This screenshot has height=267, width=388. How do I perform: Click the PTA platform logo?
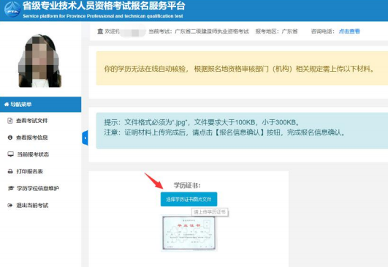pos(12,10)
